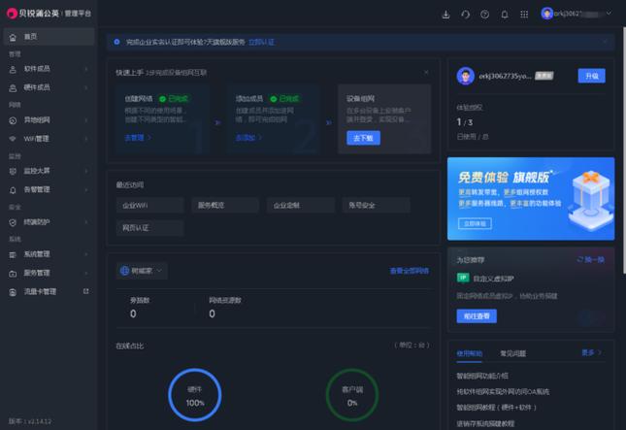The width and height of the screenshot is (626, 430).
Task: Expand 监控大屏 submenu chevron
Action: click(x=86, y=171)
